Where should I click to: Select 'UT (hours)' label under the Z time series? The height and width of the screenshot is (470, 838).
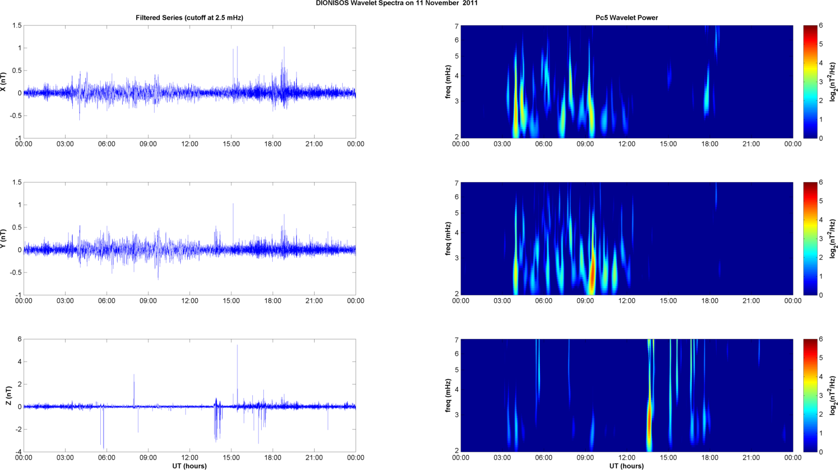(x=190, y=466)
